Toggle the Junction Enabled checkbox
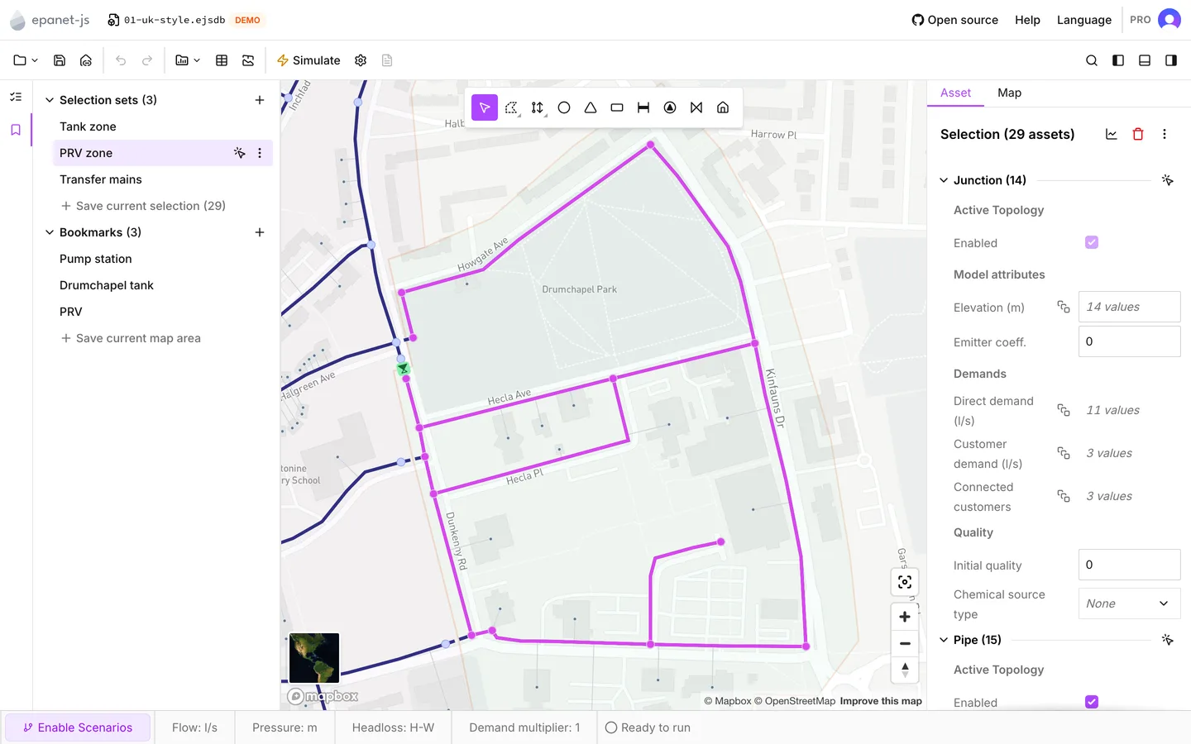The width and height of the screenshot is (1191, 744). click(1092, 242)
